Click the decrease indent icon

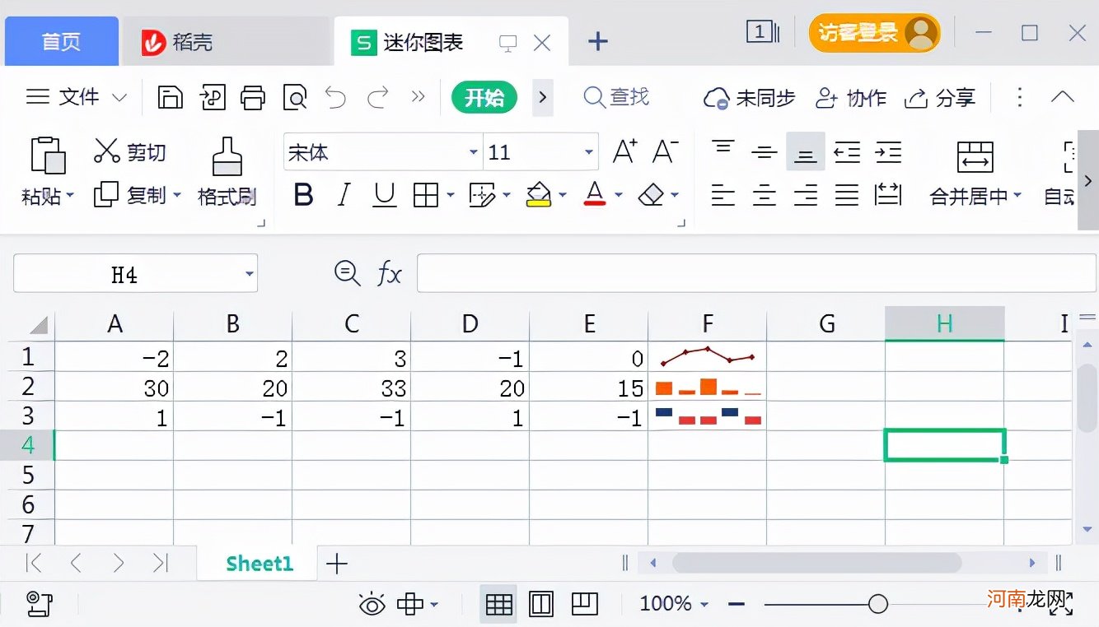[x=847, y=152]
